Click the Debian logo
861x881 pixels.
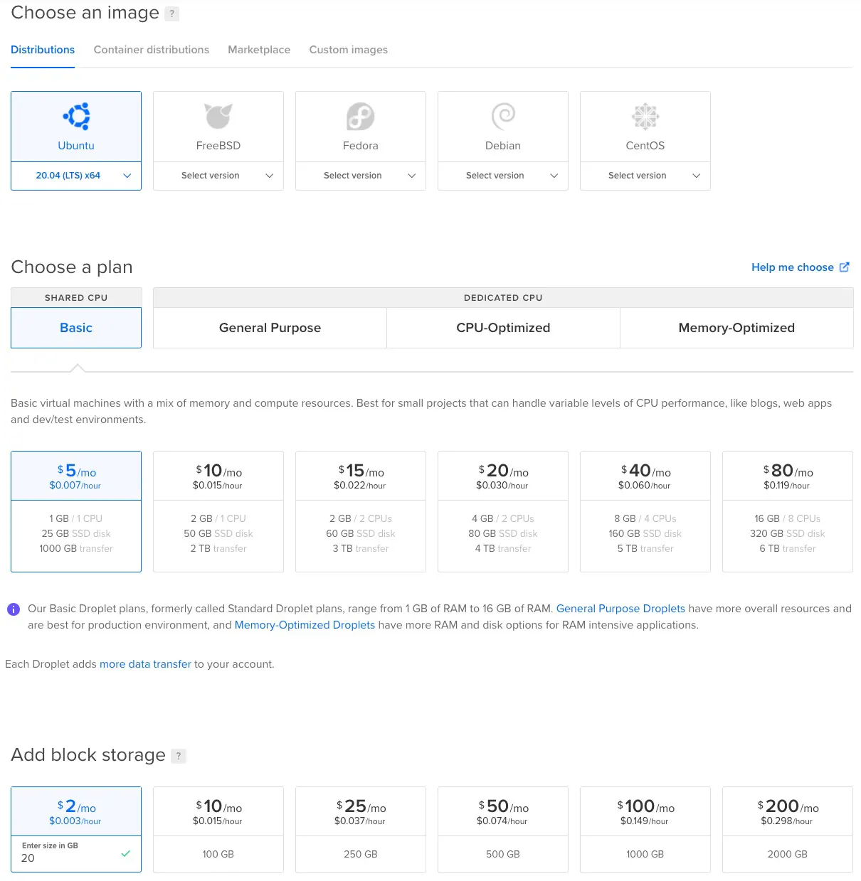coord(502,116)
